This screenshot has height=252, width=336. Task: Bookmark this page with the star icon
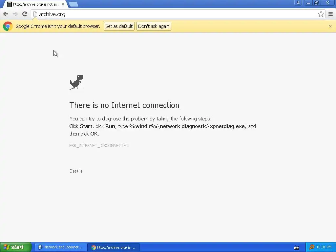point(321,14)
